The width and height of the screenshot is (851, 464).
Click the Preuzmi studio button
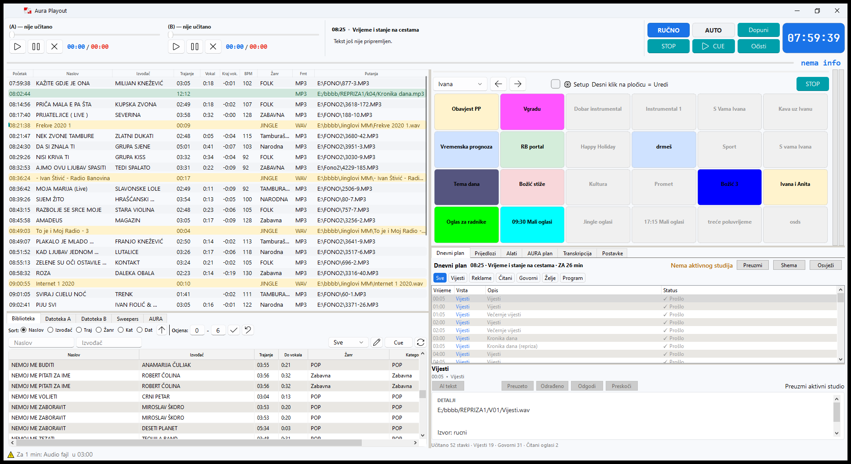coord(753,265)
